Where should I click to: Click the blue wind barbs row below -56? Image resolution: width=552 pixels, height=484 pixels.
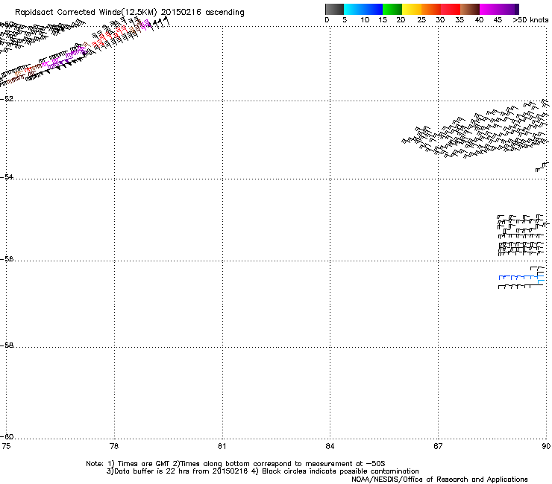521,278
